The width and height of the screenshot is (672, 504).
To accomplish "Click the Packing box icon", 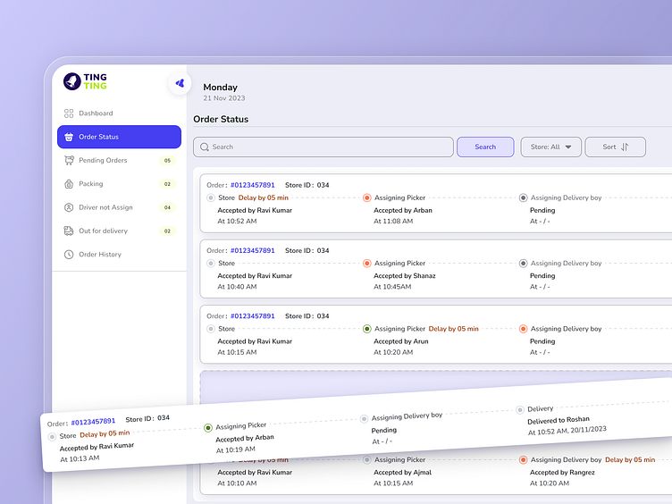I will [69, 184].
